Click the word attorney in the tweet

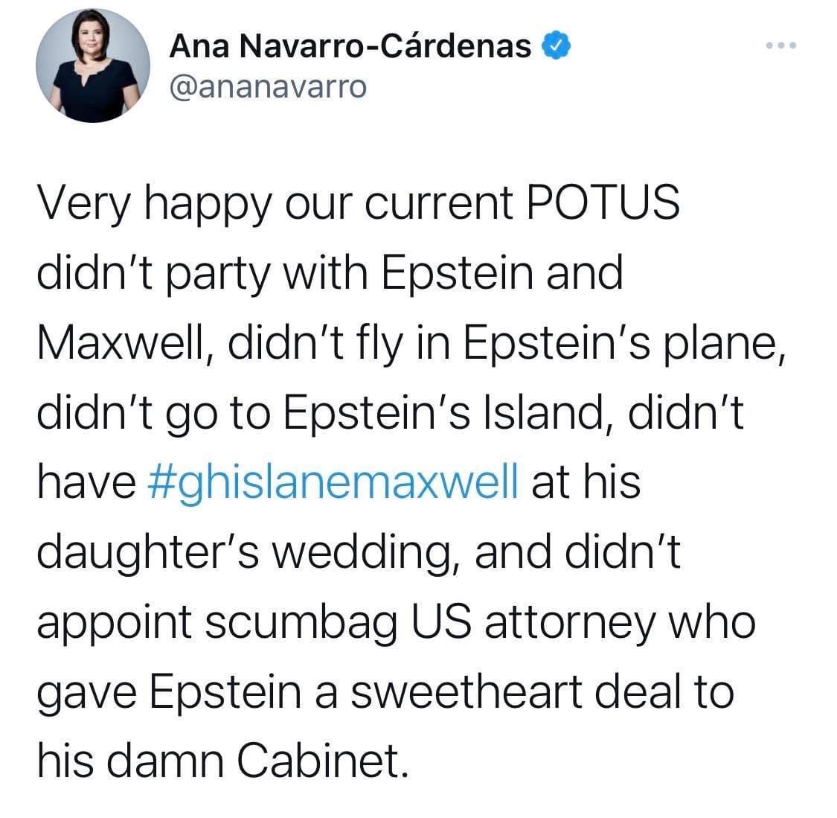tap(570, 622)
